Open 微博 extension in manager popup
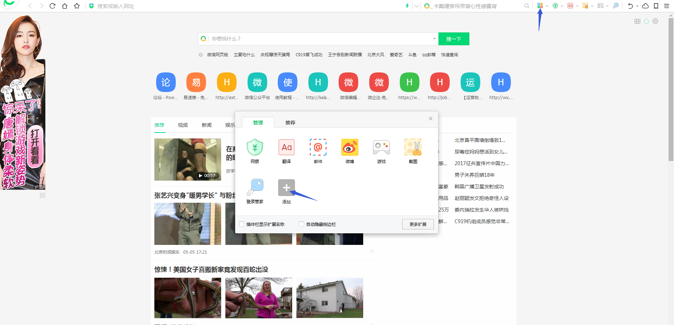The image size is (674, 325). 350,151
